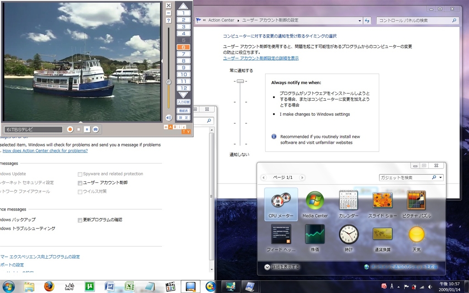469x293 pixels.
Task: Select the 時計 clock gadget
Action: point(349,238)
